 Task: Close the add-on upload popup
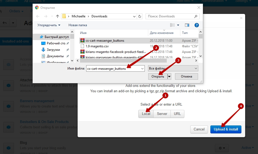[x=241, y=18]
